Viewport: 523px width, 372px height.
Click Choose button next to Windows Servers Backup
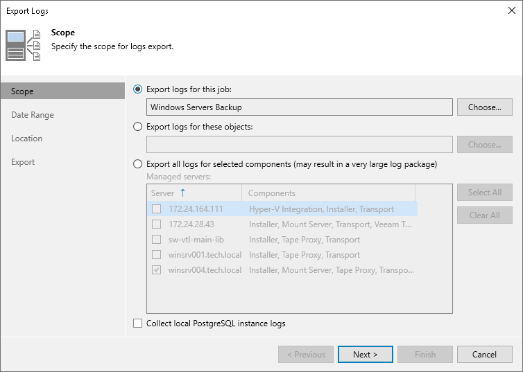click(485, 107)
